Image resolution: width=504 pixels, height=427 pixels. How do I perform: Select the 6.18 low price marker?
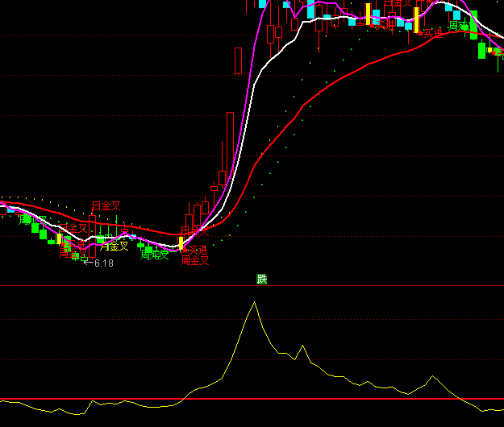click(103, 263)
